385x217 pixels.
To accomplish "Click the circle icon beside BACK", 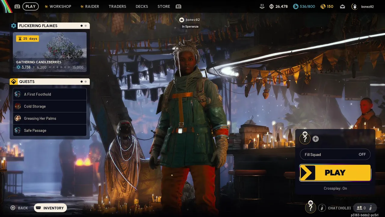I will click(13, 208).
